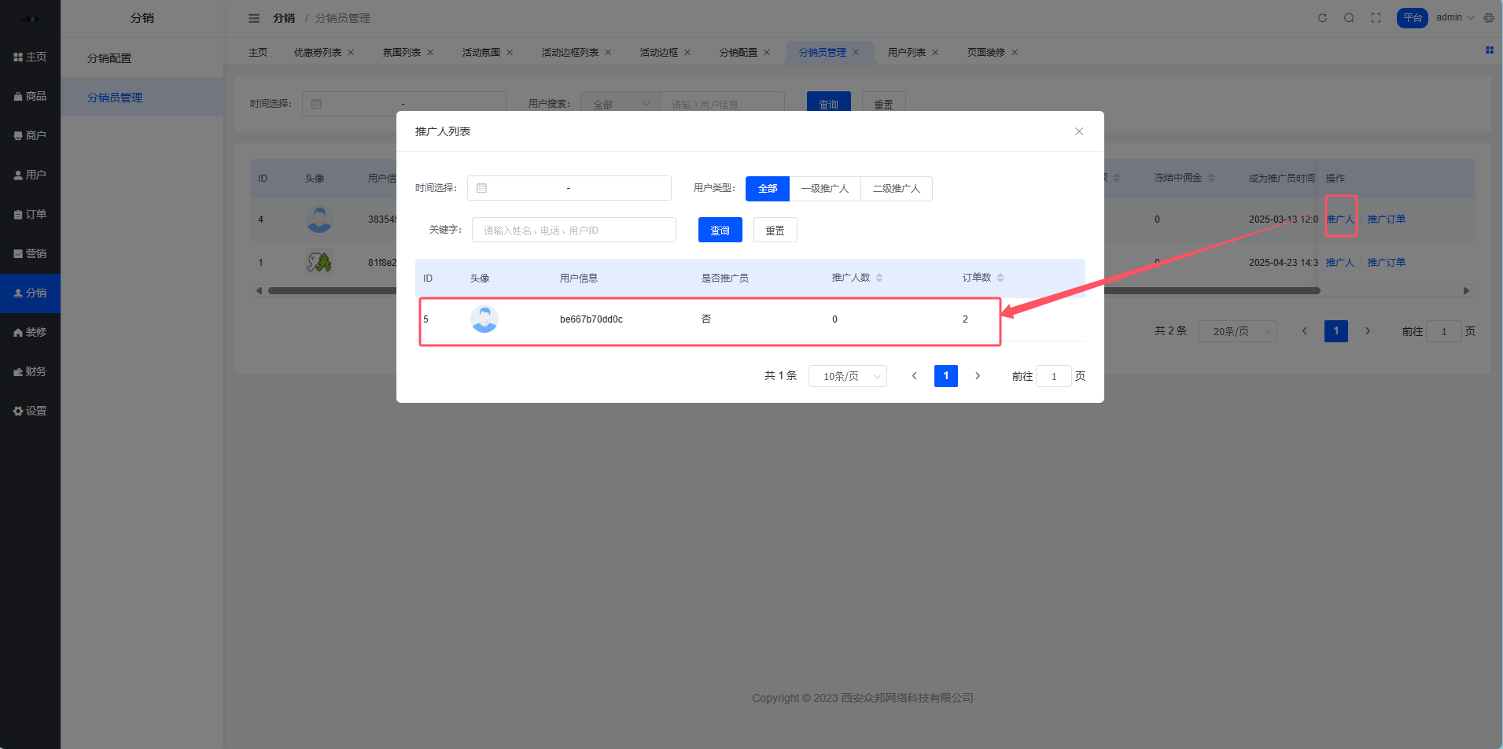This screenshot has height=749, width=1503.
Task: Open 订单 in the left sidebar
Action: tap(31, 214)
